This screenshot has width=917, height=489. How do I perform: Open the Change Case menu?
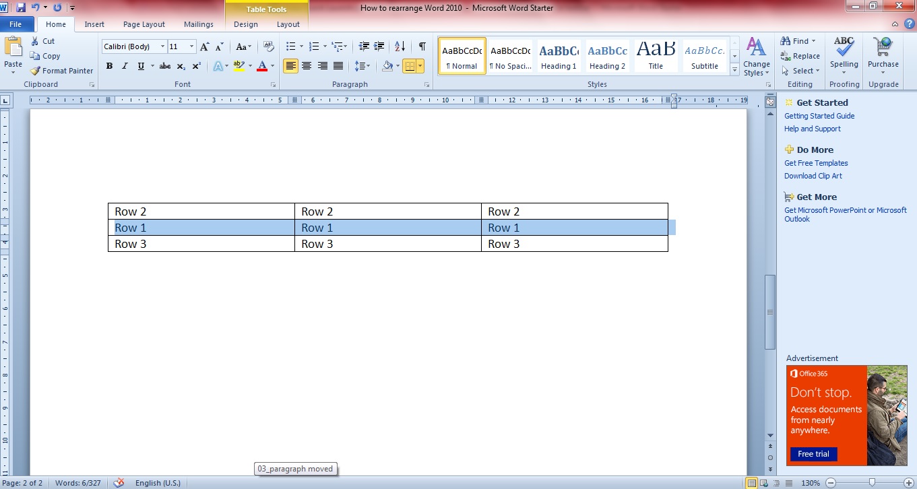point(244,46)
